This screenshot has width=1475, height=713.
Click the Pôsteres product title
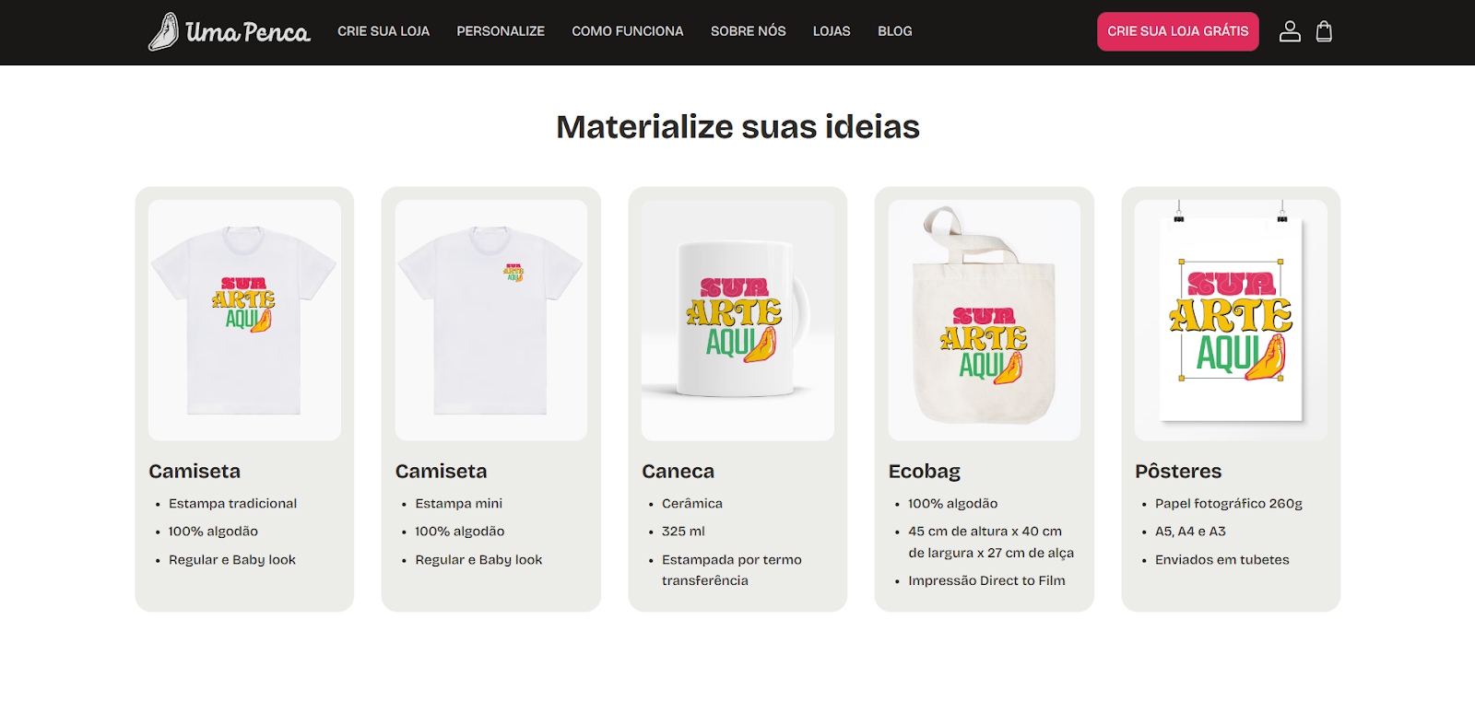point(1178,471)
